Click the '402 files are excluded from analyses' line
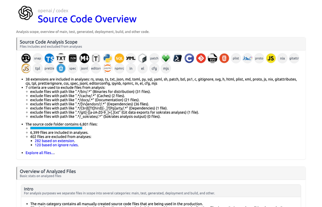Viewport: 322px width, 207px height. pyautogui.click(x=61, y=137)
